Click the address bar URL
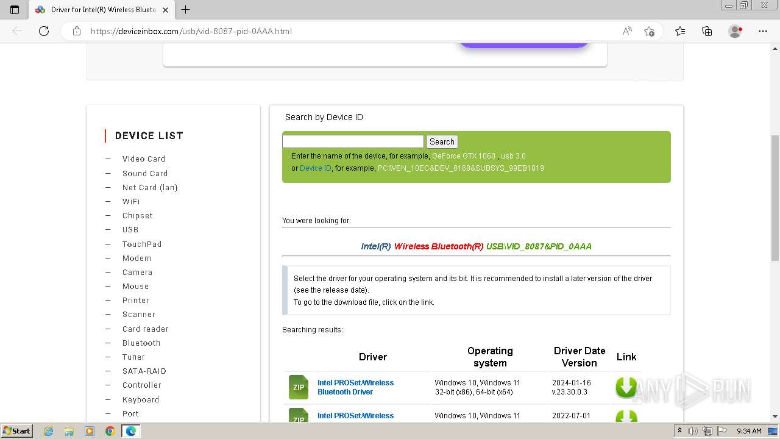 click(x=191, y=31)
